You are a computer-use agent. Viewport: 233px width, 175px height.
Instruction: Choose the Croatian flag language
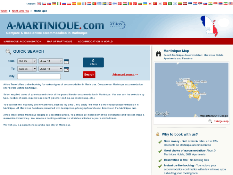coord(195,4)
